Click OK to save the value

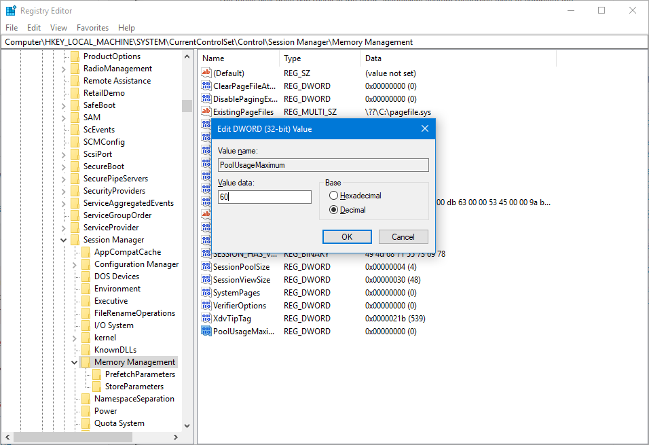pyautogui.click(x=347, y=236)
